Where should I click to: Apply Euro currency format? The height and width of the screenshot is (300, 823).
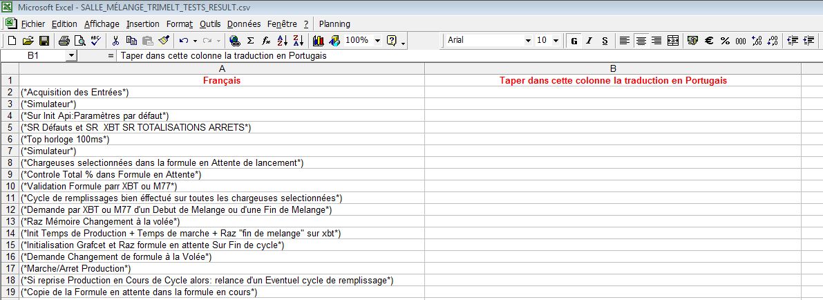coord(709,41)
